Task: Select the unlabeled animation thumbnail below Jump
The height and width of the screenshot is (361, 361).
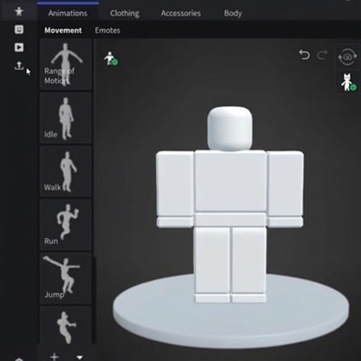Action: click(x=66, y=325)
